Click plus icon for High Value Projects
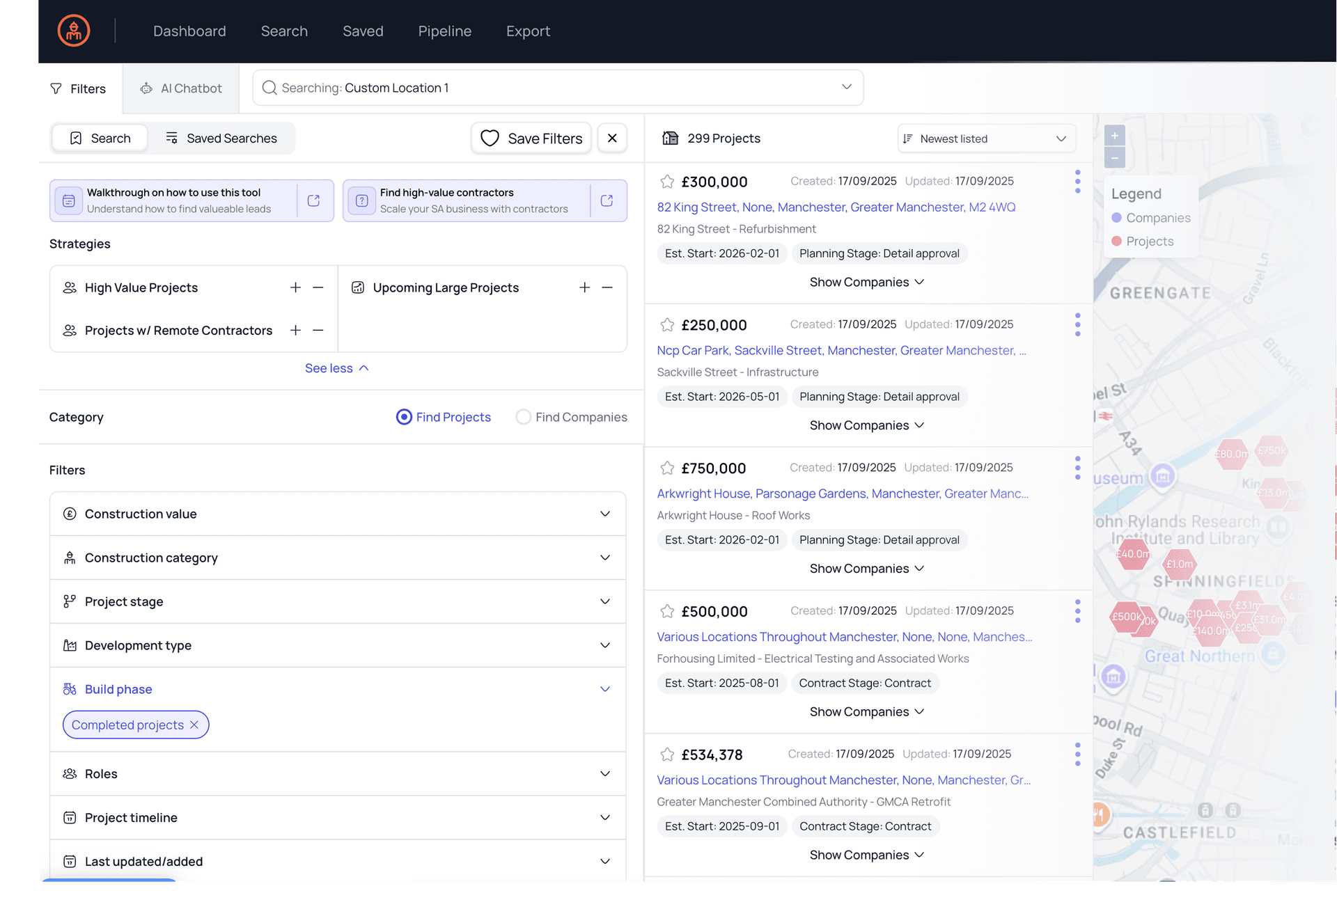Screen dimensions: 1337x916 pos(295,287)
